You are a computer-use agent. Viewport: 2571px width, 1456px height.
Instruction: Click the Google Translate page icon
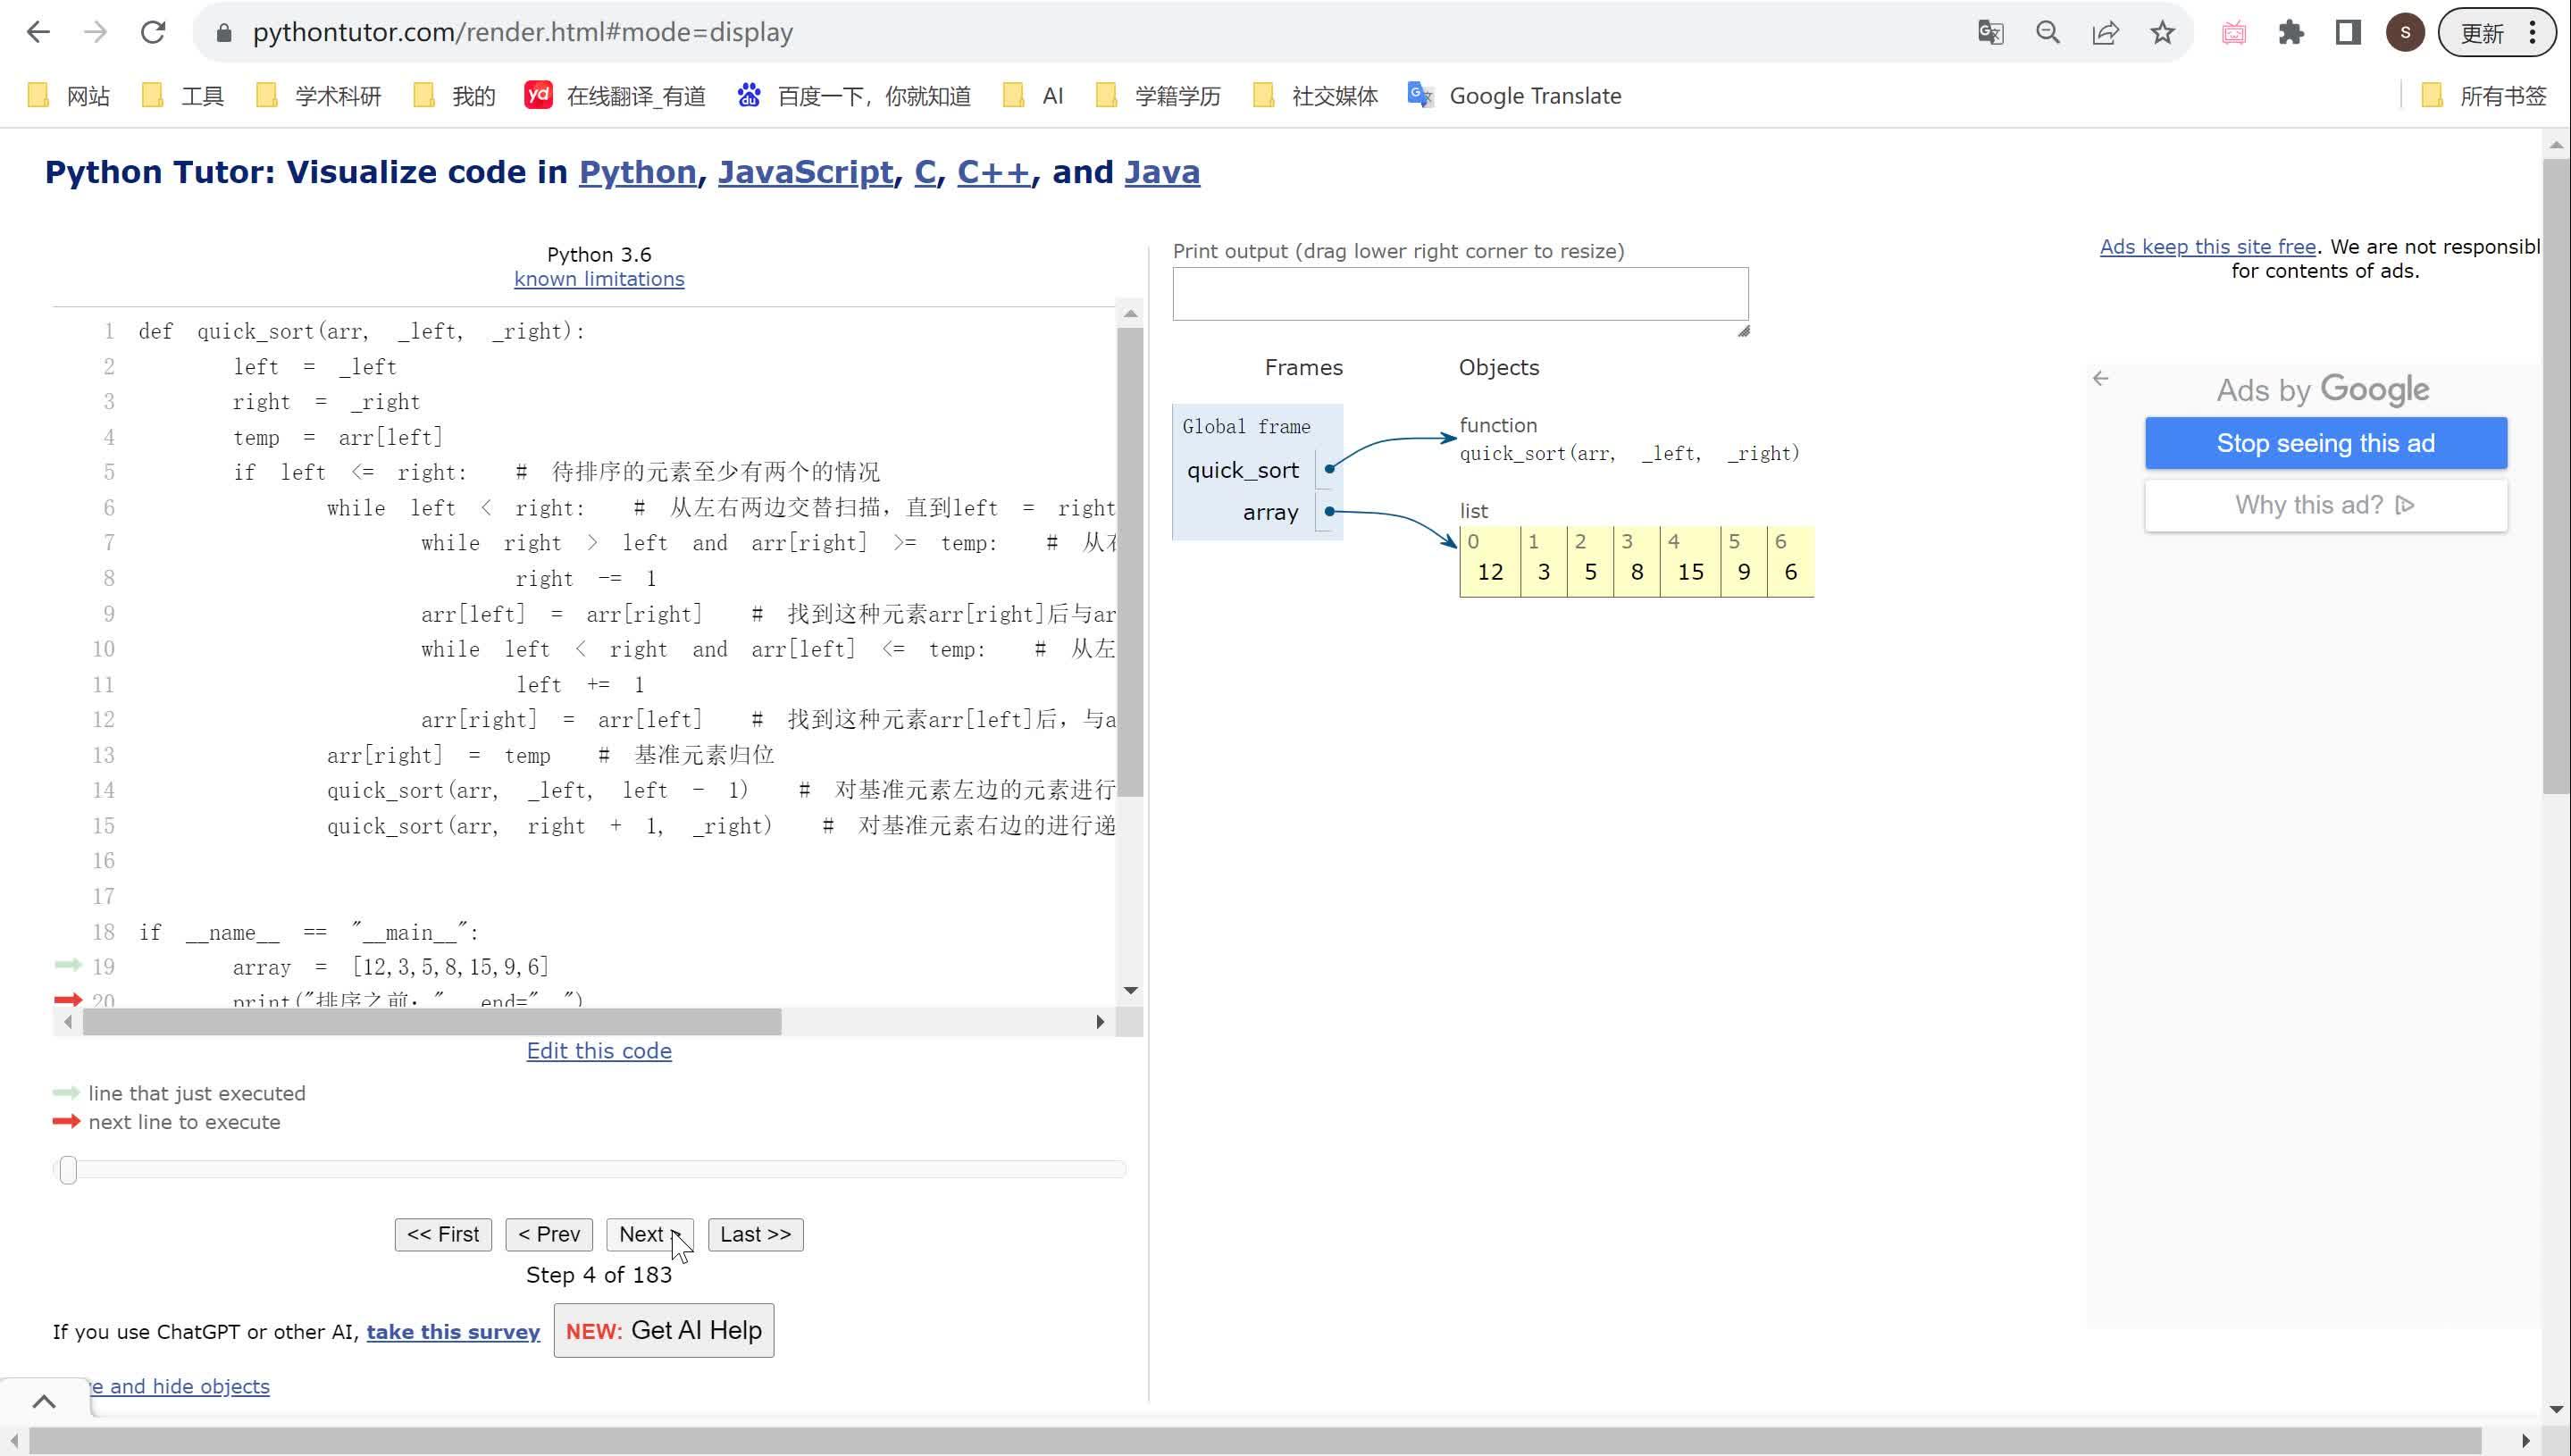[1990, 33]
